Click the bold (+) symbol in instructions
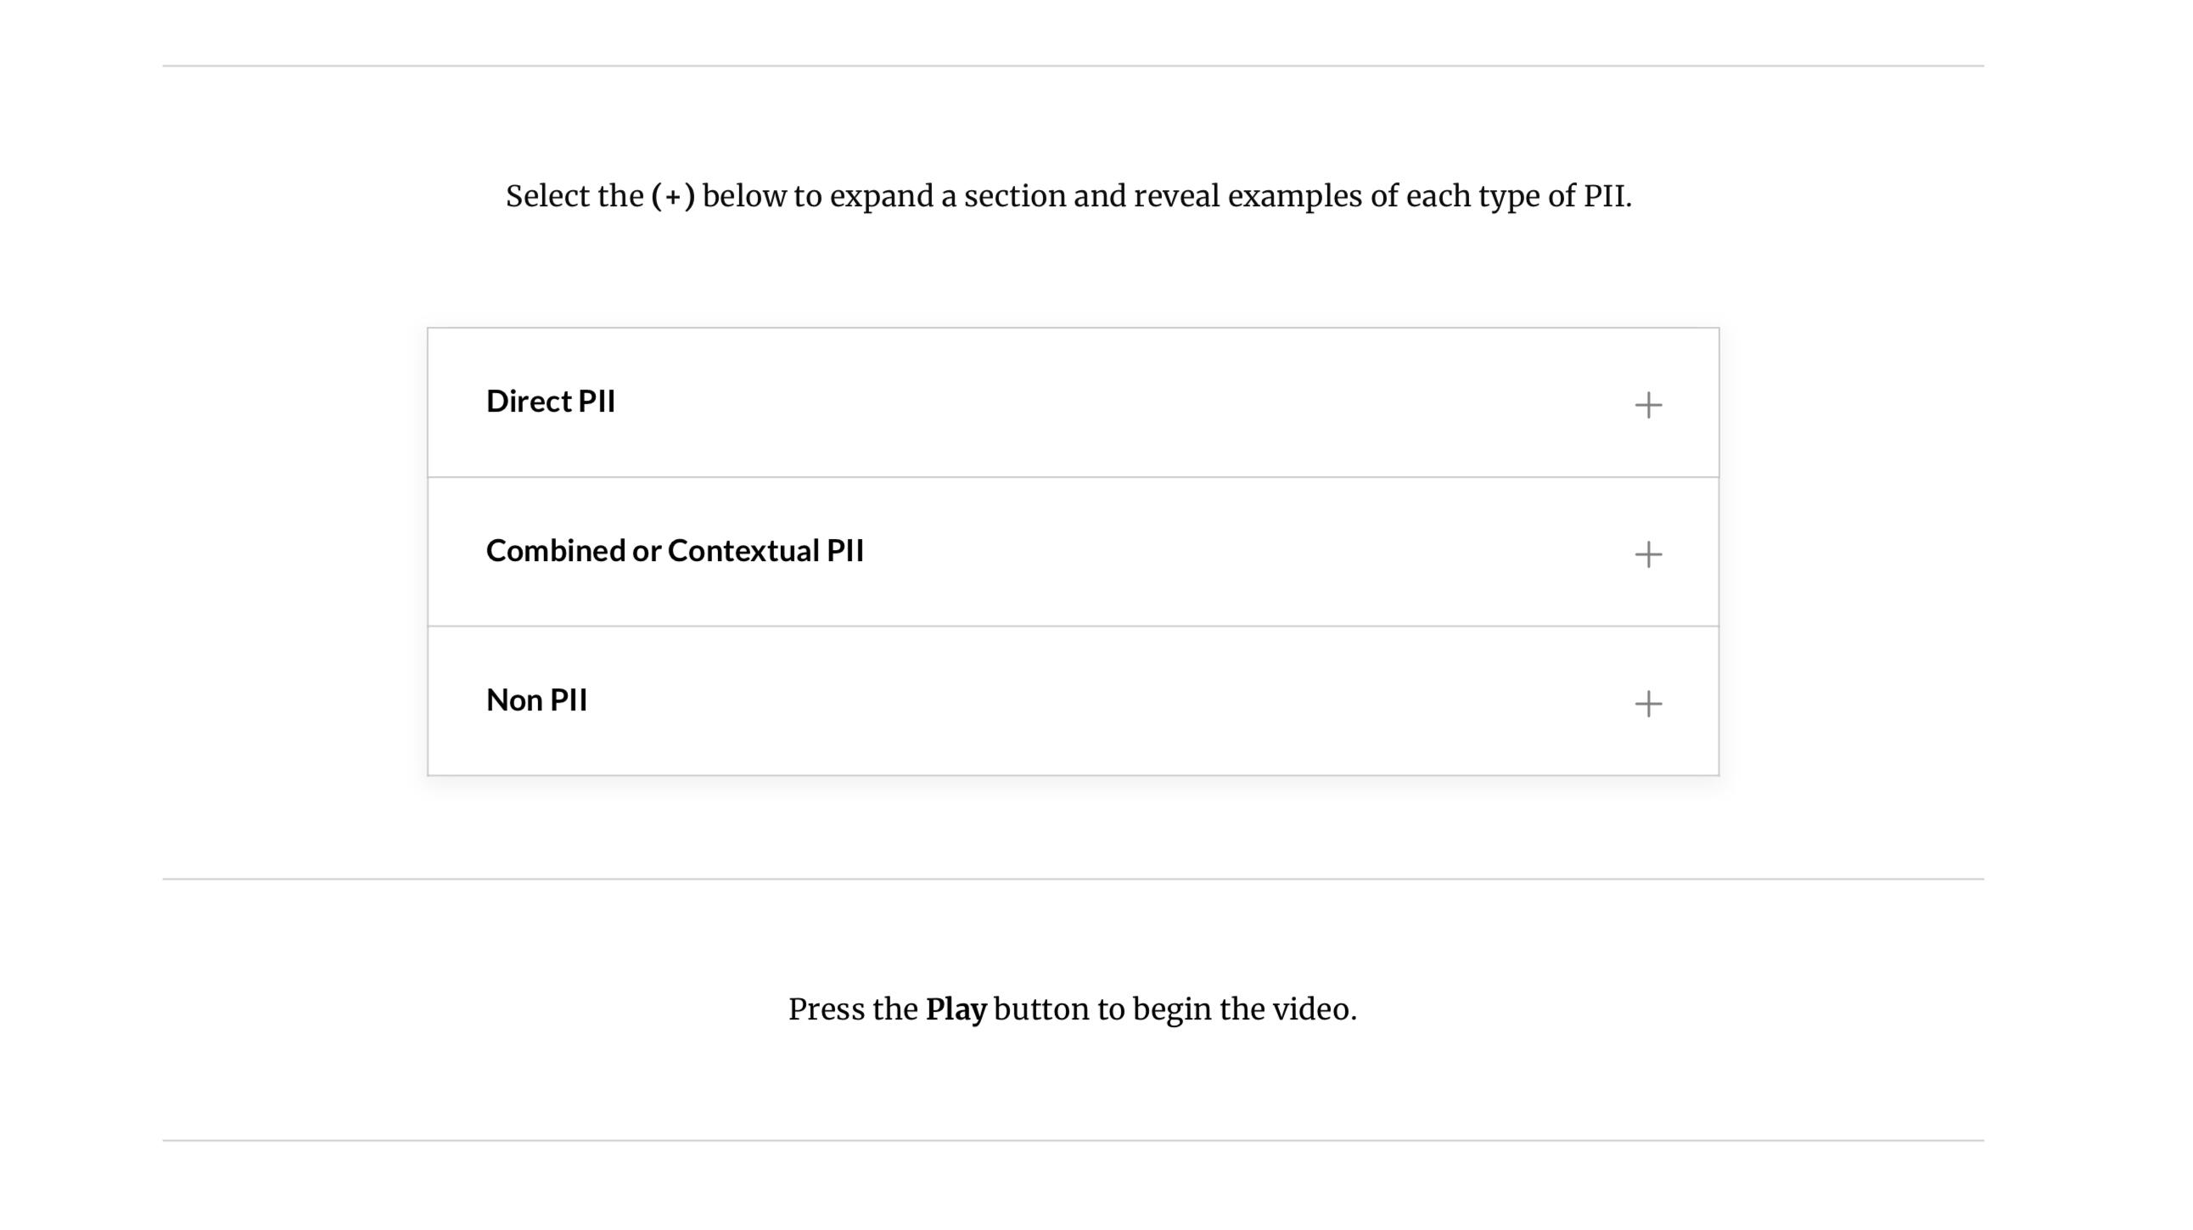The width and height of the screenshot is (2193, 1230). click(x=672, y=197)
